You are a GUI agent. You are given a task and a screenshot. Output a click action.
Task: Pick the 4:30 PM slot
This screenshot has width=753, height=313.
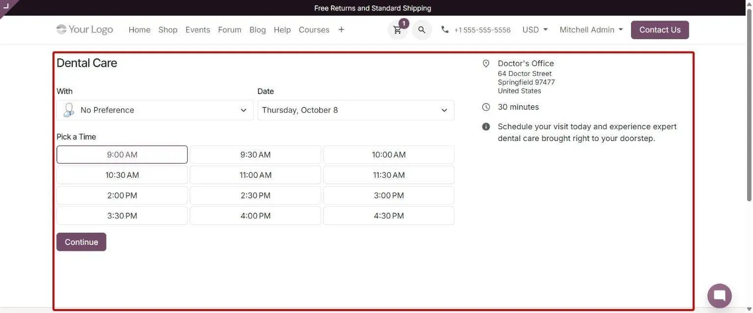tap(389, 216)
